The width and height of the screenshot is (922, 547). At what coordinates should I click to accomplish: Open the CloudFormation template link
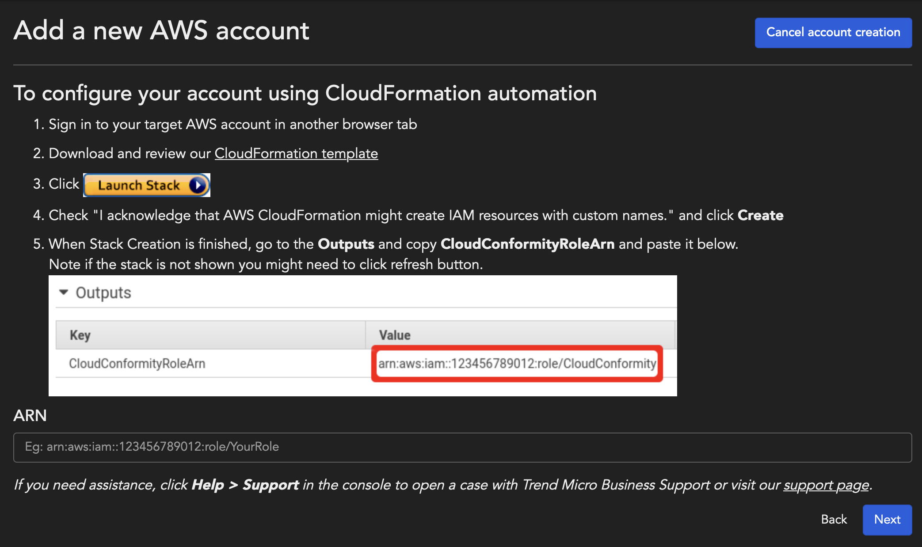[296, 153]
